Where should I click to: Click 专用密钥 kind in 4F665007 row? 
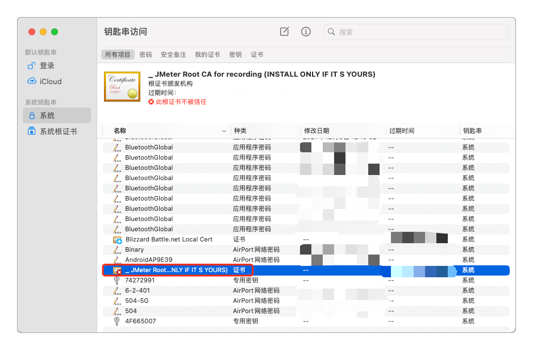[245, 321]
